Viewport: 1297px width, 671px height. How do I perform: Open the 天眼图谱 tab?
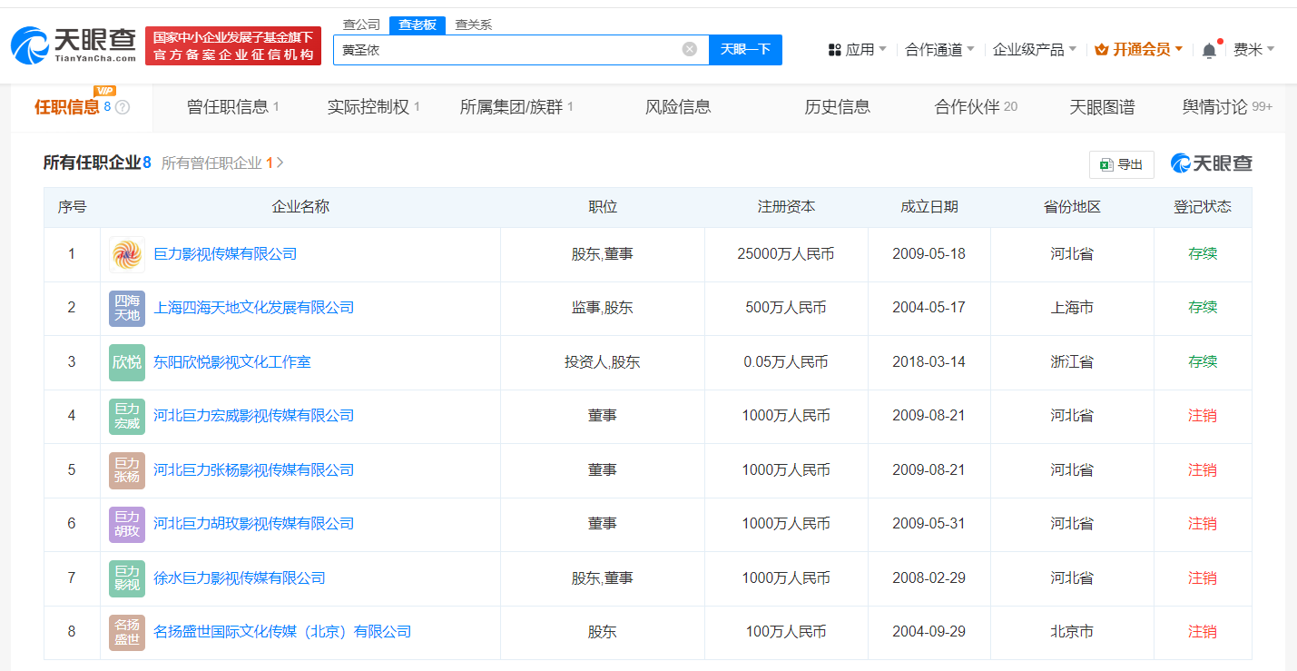click(x=1102, y=107)
